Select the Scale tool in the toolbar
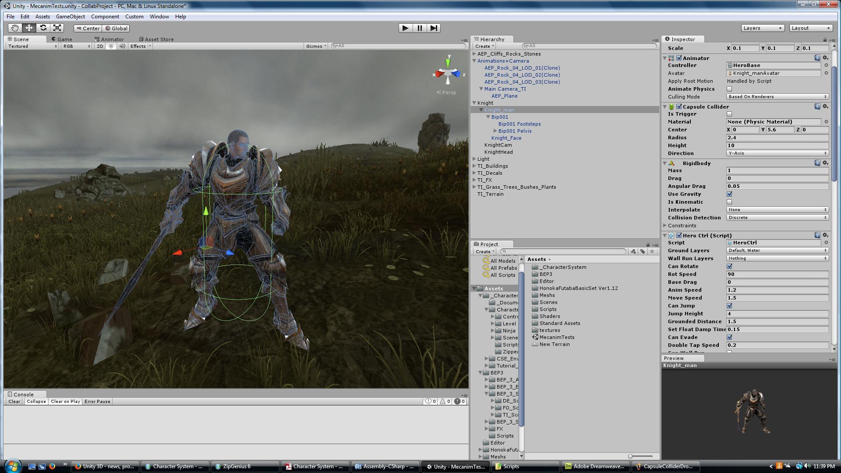This screenshot has height=473, width=841. tap(57, 28)
